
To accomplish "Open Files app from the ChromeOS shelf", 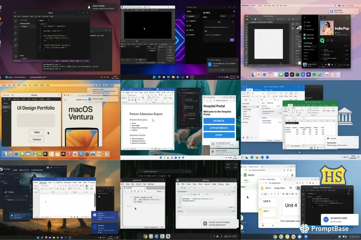I will pyautogui.click(x=300, y=236).
